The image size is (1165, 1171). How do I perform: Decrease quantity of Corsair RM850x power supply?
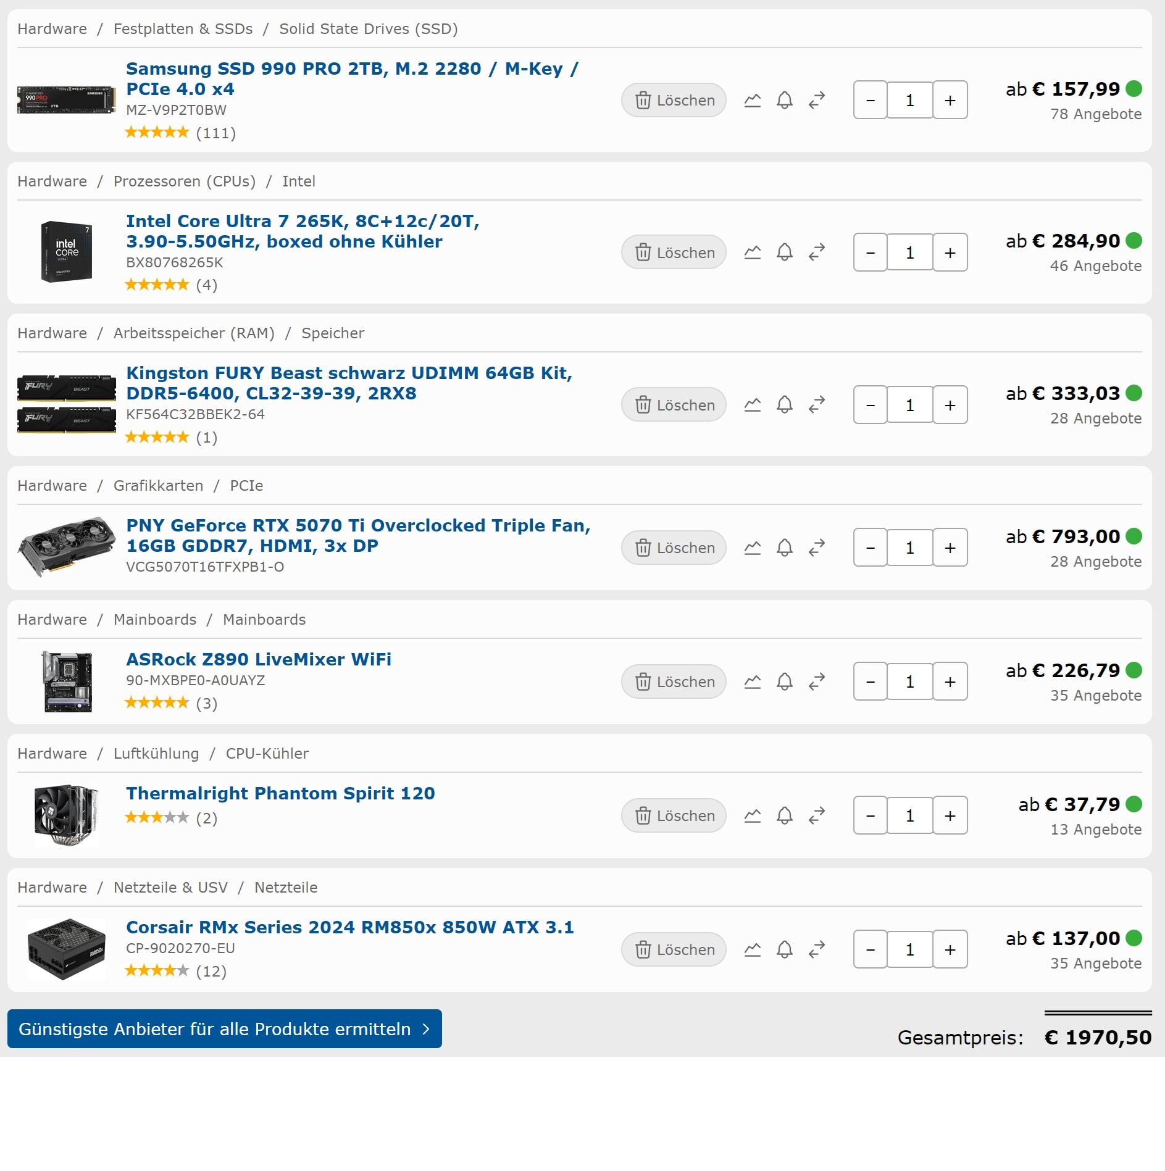[871, 949]
